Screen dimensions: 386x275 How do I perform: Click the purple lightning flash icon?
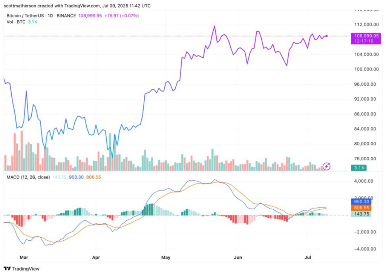pos(326,166)
